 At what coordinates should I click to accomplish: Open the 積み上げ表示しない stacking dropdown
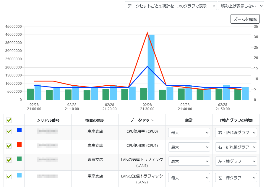pos(240,6)
